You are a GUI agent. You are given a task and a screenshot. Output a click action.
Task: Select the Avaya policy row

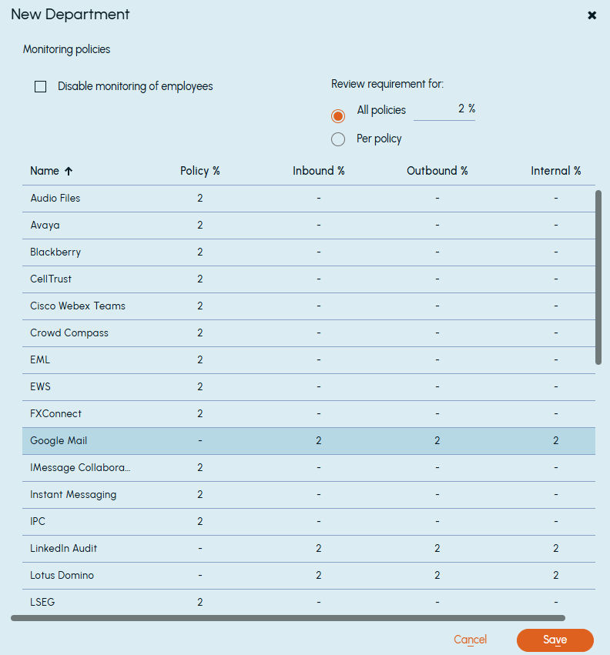click(309, 226)
